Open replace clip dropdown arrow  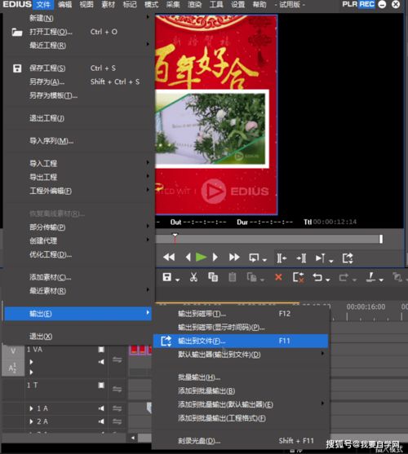pyautogui.click(x=262, y=280)
